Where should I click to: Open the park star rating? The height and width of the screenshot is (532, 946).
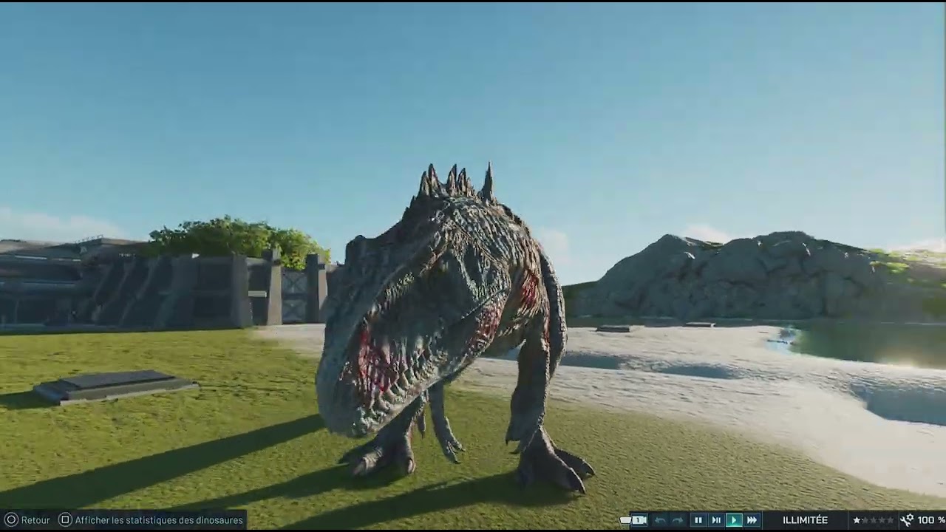pos(874,520)
